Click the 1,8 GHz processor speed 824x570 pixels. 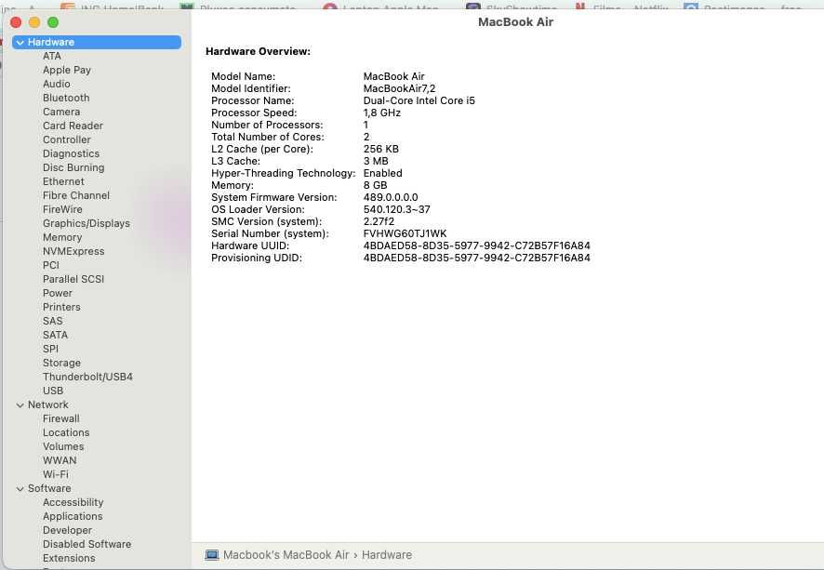pyautogui.click(x=381, y=113)
